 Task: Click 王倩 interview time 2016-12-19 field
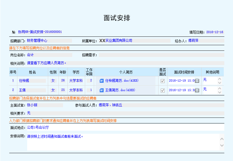pyautogui.click(x=181, y=90)
